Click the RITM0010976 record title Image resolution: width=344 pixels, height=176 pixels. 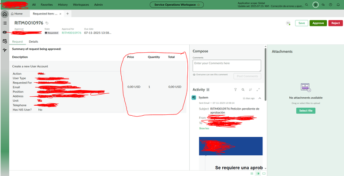(x=29, y=23)
